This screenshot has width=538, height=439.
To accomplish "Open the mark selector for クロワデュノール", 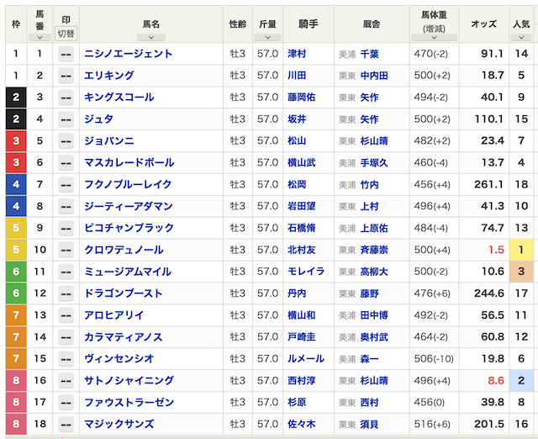I will point(66,251).
